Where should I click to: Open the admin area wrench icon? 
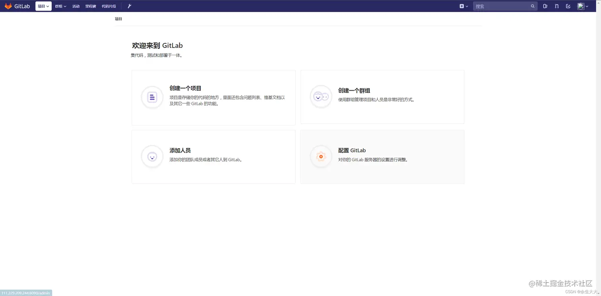click(129, 6)
